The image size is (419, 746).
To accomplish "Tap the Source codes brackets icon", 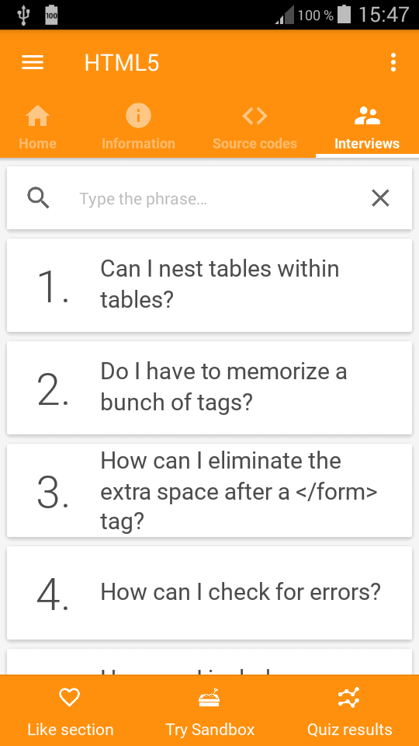I will (x=255, y=116).
